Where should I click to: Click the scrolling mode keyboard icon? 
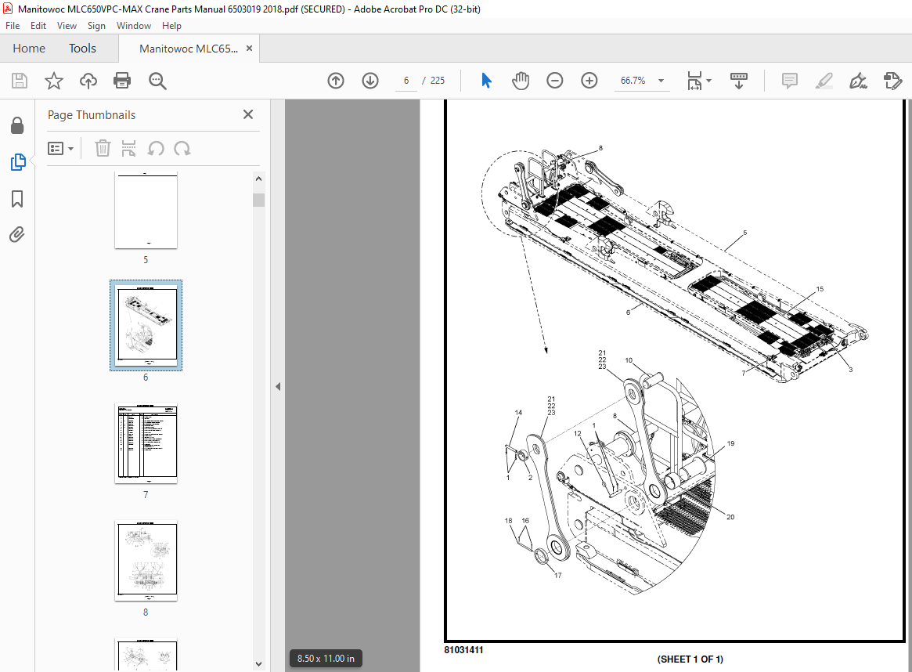739,81
